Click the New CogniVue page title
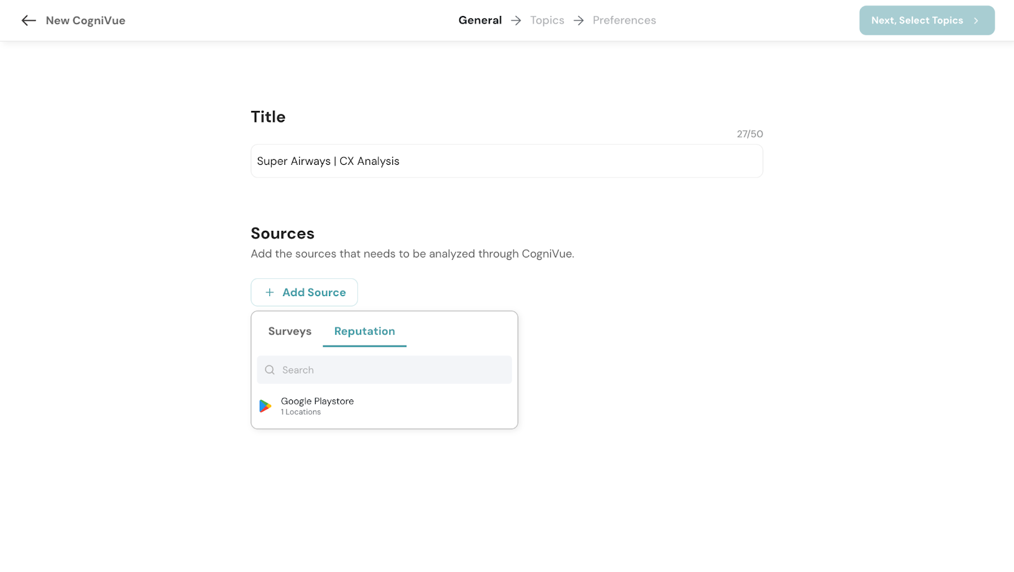The height and width of the screenshot is (572, 1014). pyautogui.click(x=86, y=20)
